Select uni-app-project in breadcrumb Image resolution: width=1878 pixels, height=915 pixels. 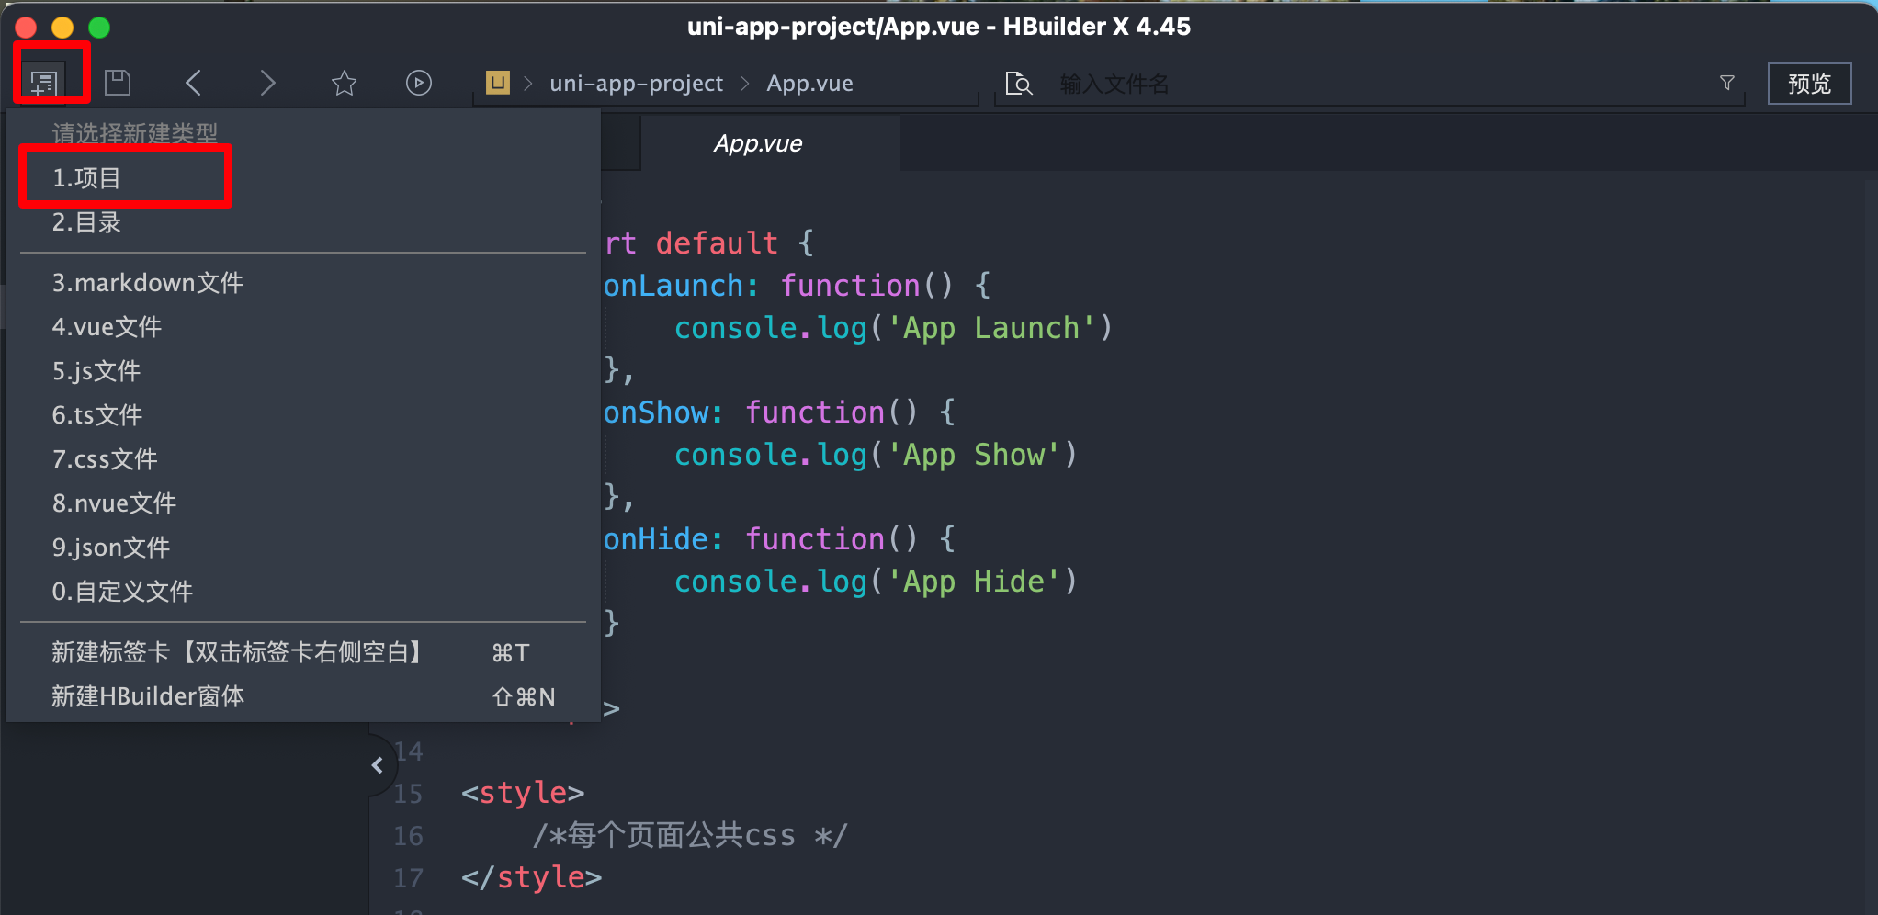[x=636, y=83]
